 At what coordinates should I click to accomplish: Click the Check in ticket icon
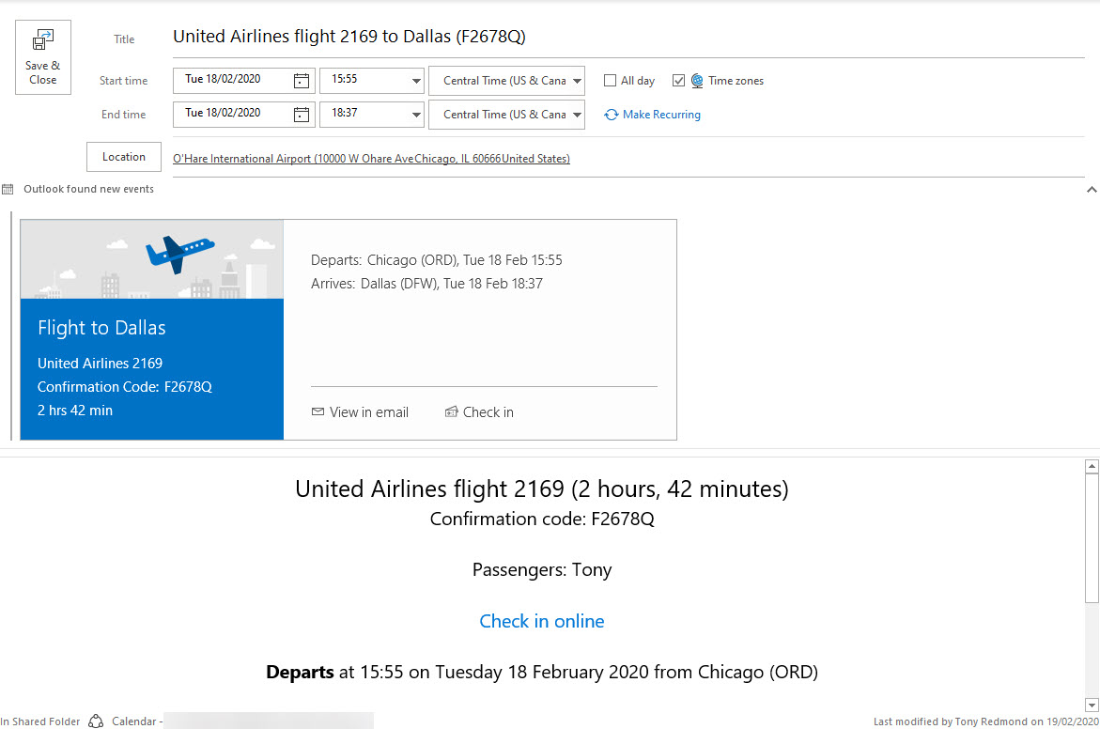pyautogui.click(x=451, y=412)
